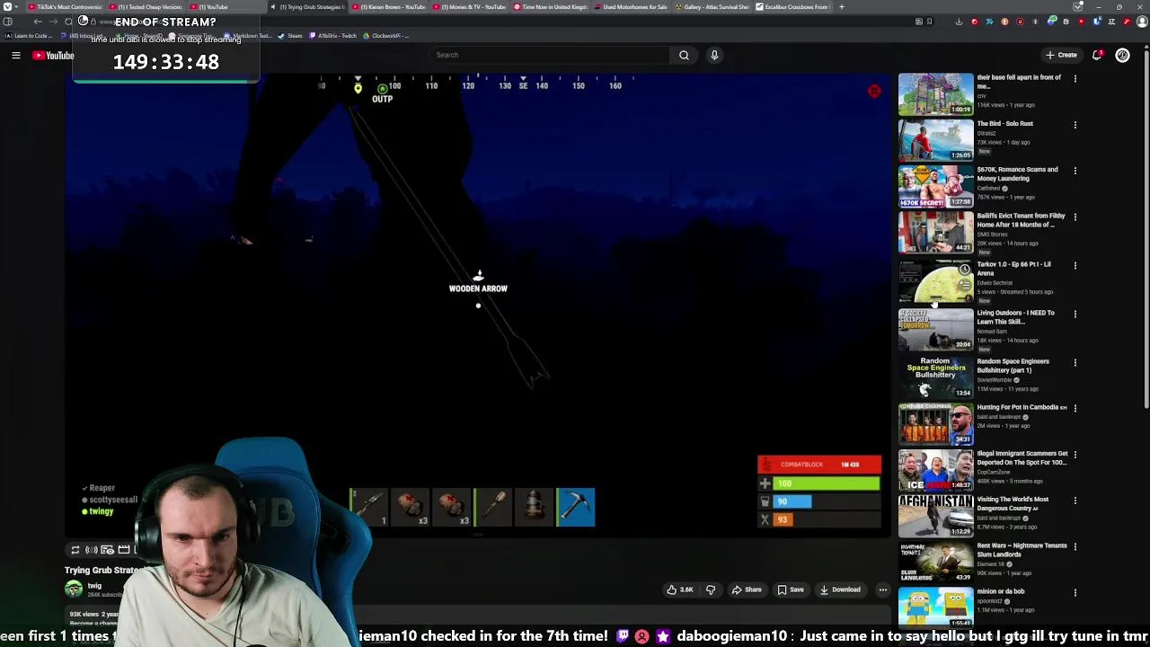This screenshot has width=1150, height=647.
Task: Open The Bird - Solo Rust thumbnail
Action: pyautogui.click(x=935, y=139)
